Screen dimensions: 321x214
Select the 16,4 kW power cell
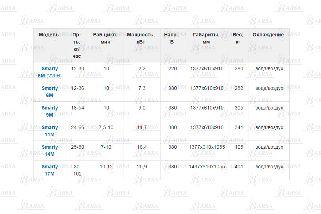coord(142,147)
